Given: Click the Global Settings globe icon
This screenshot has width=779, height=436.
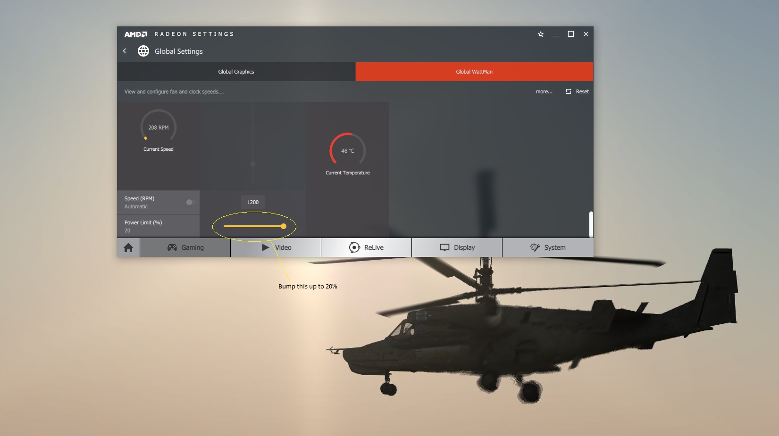Looking at the screenshot, I should (143, 51).
